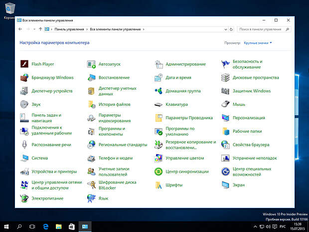The image size is (309, 232).
Task: Click the Панель управления breadcrumb
Action: point(69,29)
